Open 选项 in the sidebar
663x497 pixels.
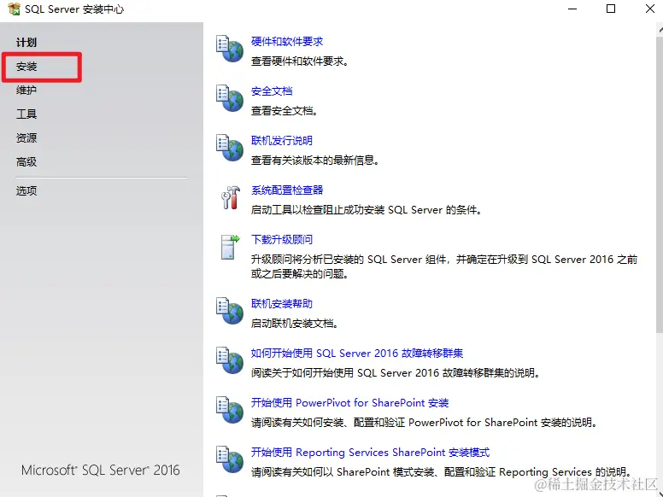[x=26, y=190]
